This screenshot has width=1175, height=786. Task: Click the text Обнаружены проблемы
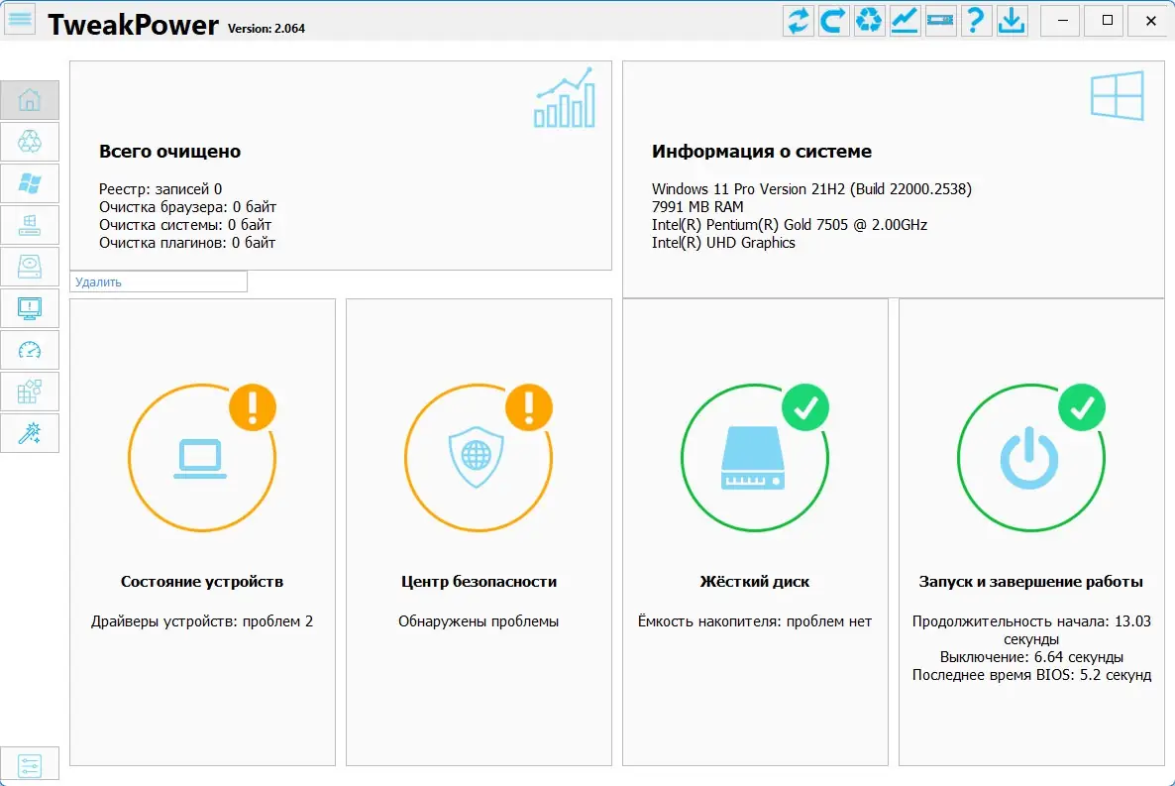479,621
